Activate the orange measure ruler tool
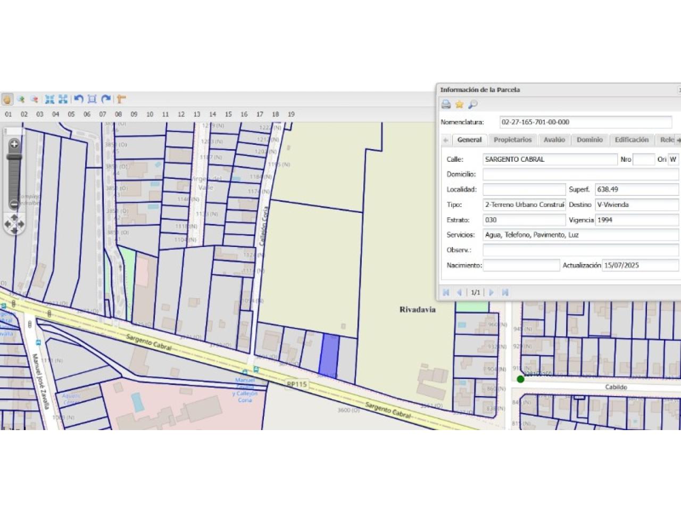The width and height of the screenshot is (681, 511). tap(121, 99)
